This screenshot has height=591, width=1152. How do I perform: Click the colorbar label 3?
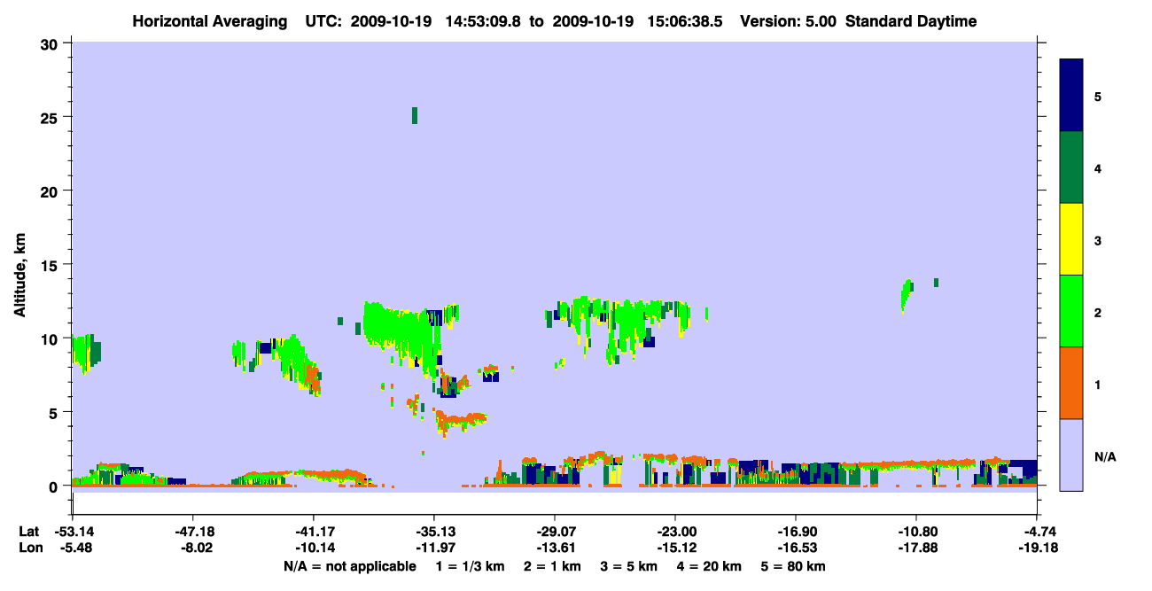1098,241
